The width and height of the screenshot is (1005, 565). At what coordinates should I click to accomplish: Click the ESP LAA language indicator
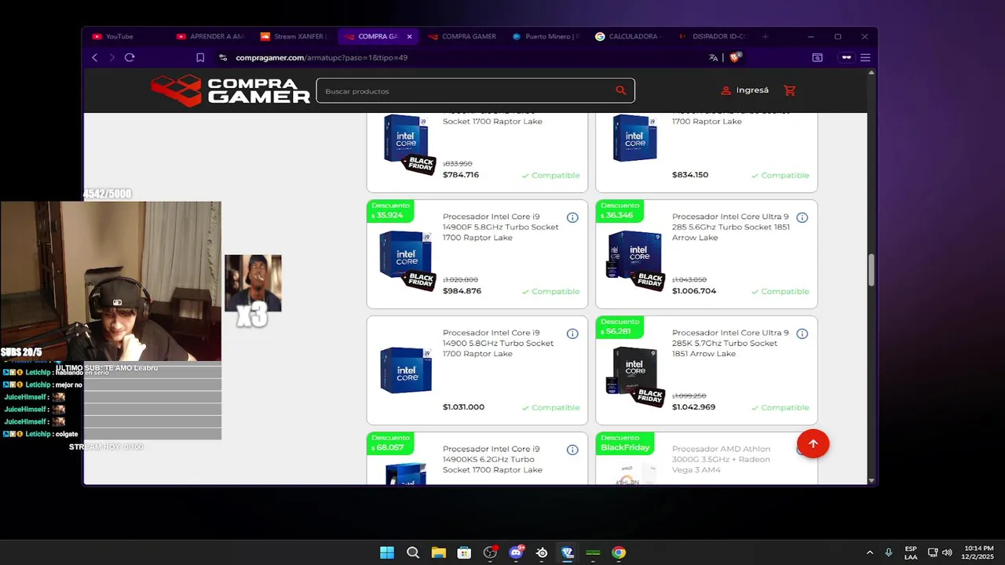click(x=911, y=552)
